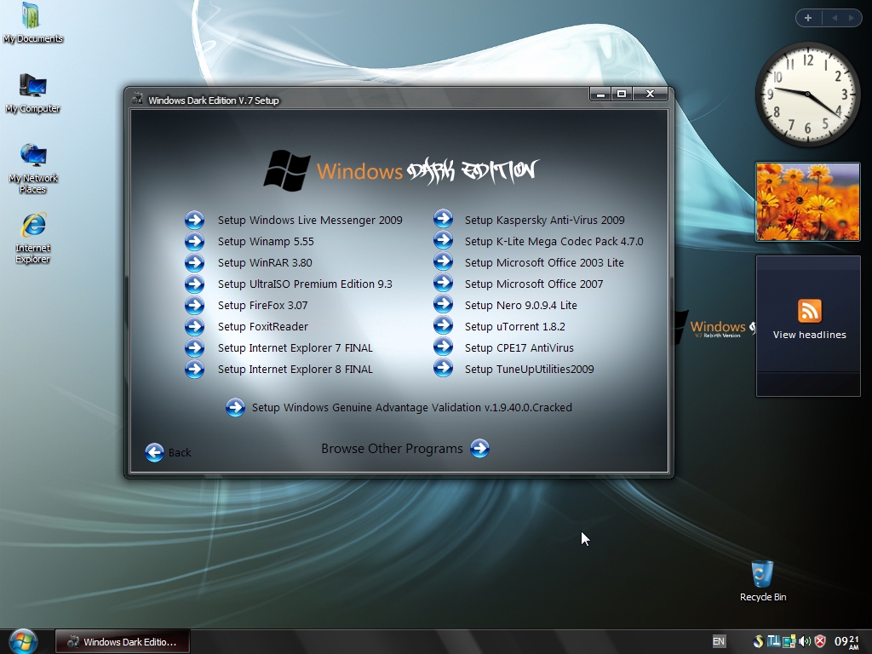Click the flower slideshow gadget picture
872x654 pixels.
tap(808, 202)
